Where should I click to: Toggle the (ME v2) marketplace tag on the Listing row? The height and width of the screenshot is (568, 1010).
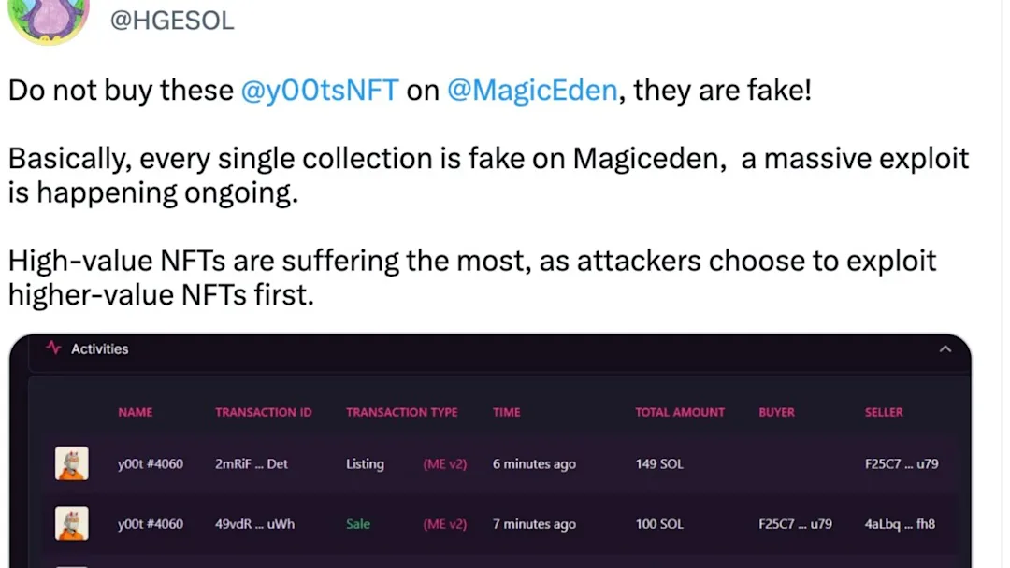click(444, 463)
